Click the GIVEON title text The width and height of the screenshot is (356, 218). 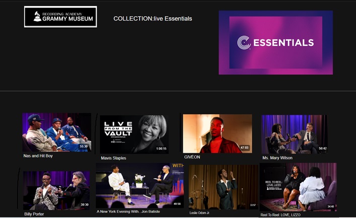[x=192, y=157]
